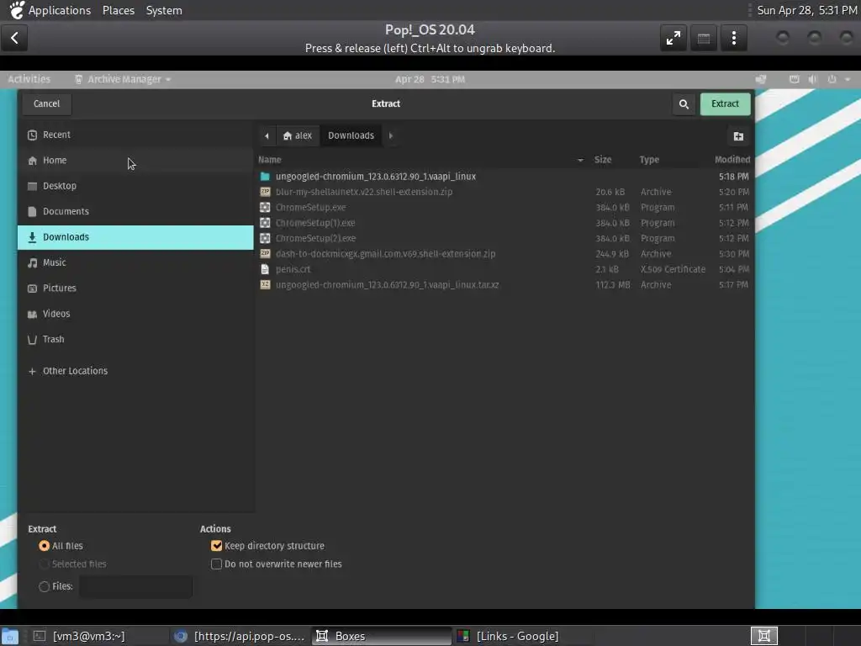Screen dimensions: 861x646
Task: Open Boxes keyboard shortcuts button
Action: coord(704,38)
